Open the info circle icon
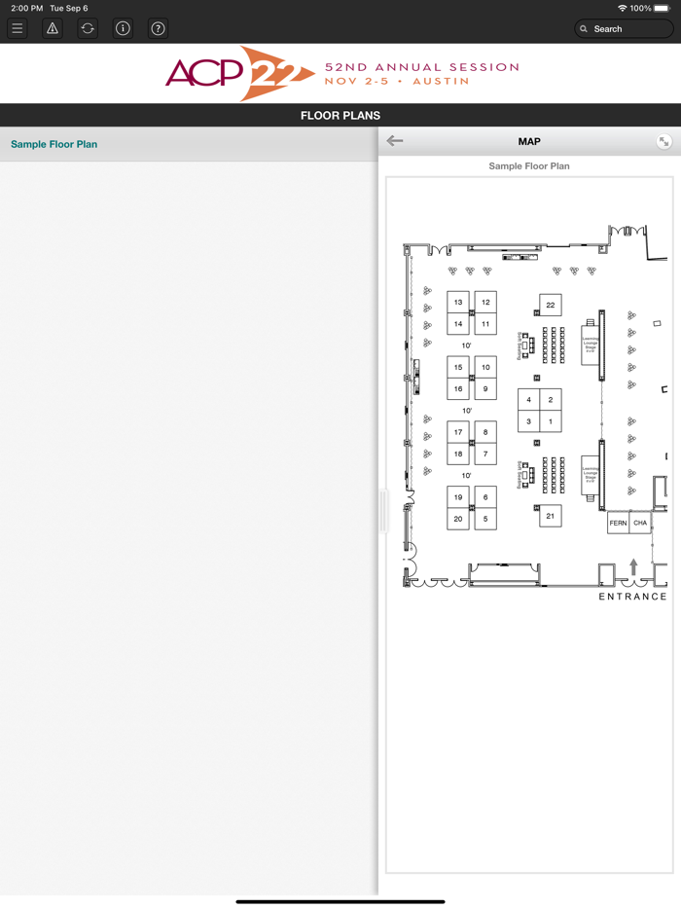Viewport: 681px width, 909px height. [x=123, y=28]
